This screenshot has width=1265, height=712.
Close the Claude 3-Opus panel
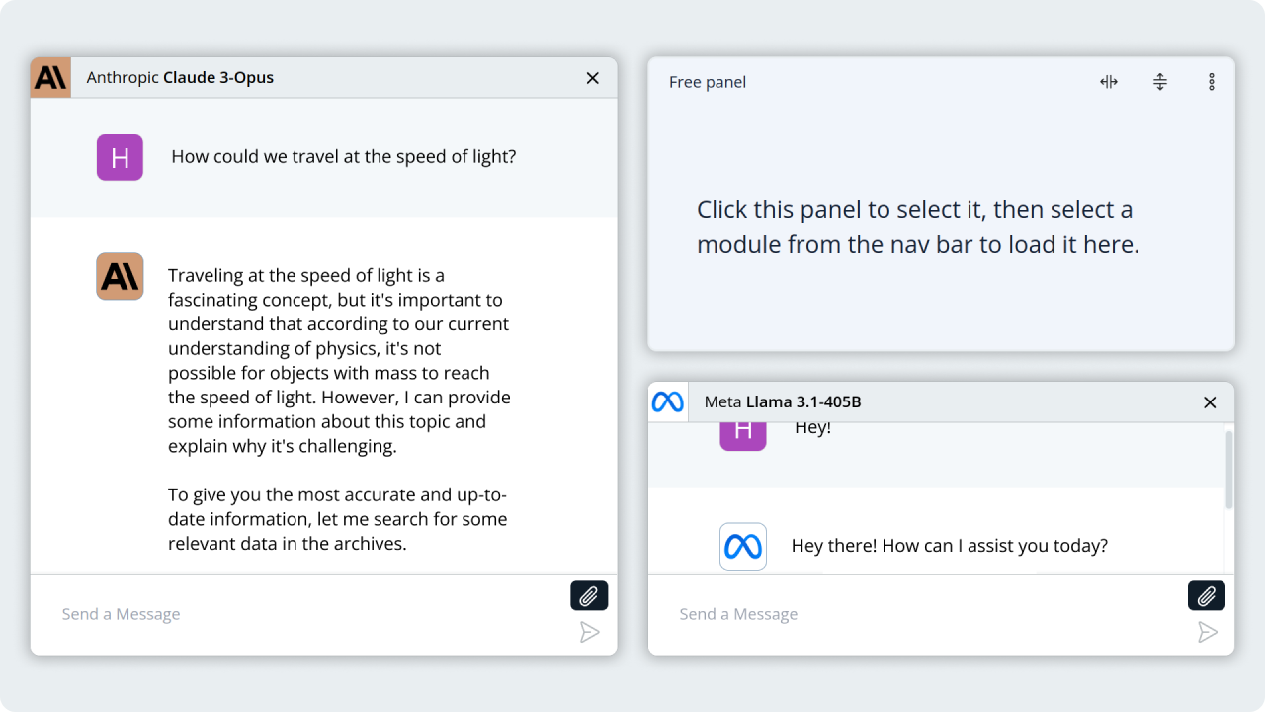(x=593, y=78)
